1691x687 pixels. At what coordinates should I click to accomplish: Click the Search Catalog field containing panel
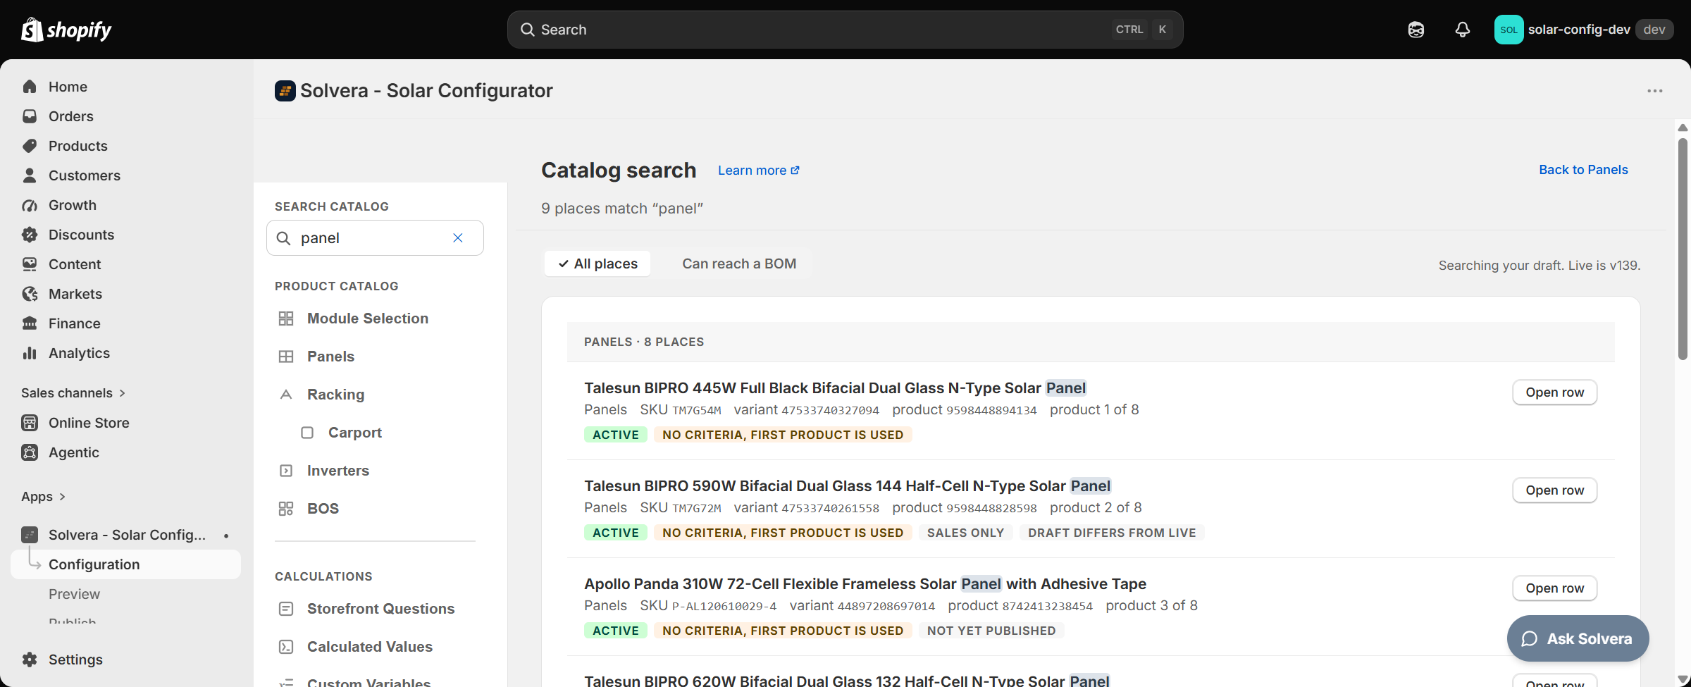pos(375,238)
